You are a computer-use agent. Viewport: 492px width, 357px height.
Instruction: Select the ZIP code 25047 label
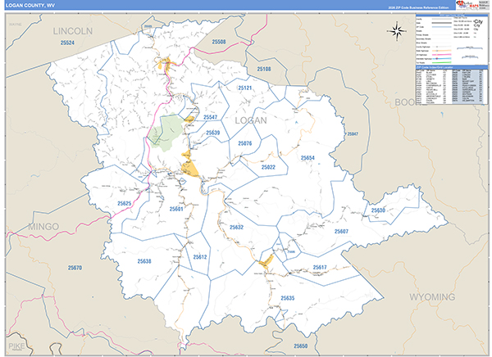[x=353, y=133]
